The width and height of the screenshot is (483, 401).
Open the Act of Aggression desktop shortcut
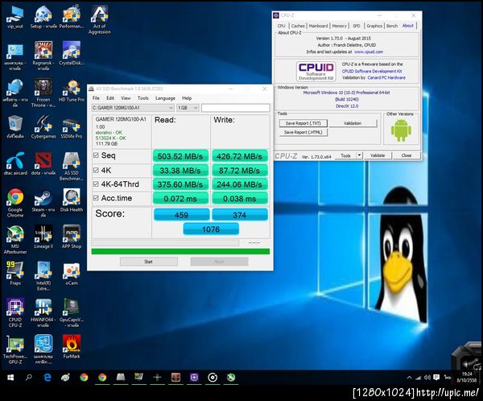(x=100, y=19)
